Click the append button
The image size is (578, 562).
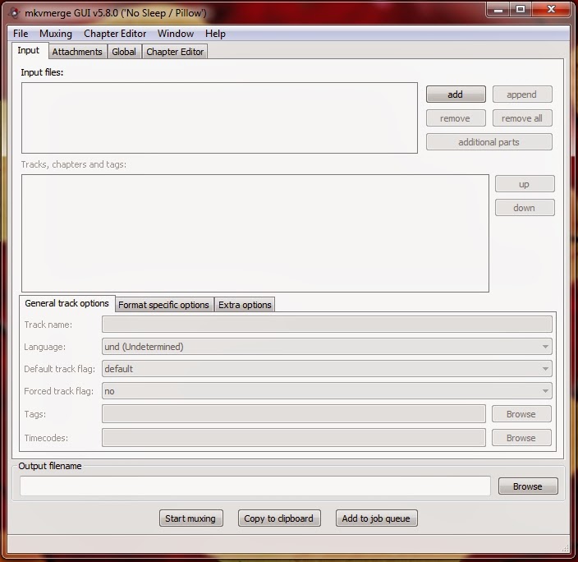[522, 94]
